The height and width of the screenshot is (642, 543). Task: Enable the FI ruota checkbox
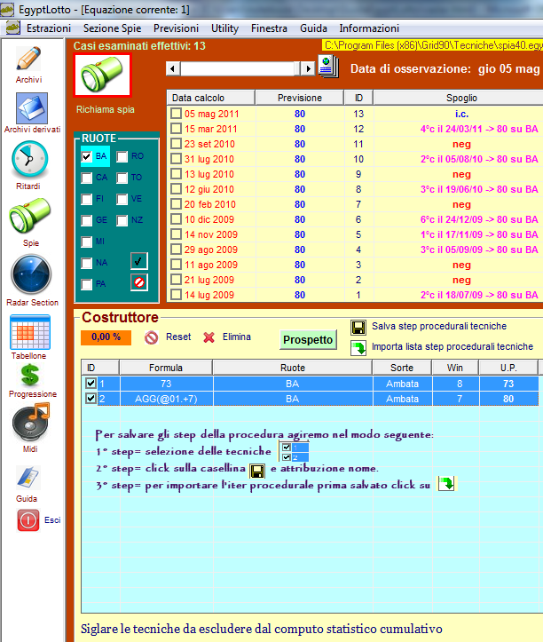tap(86, 199)
